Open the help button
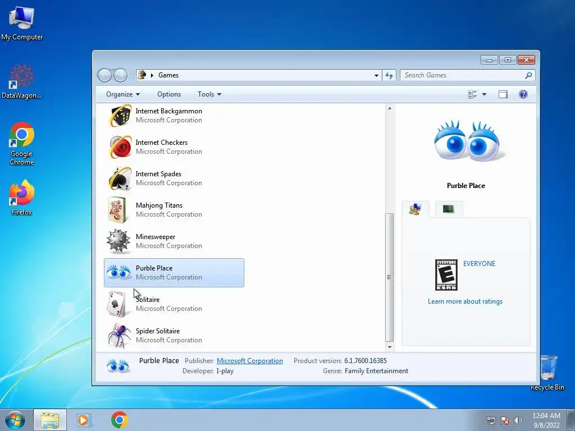 (x=523, y=94)
